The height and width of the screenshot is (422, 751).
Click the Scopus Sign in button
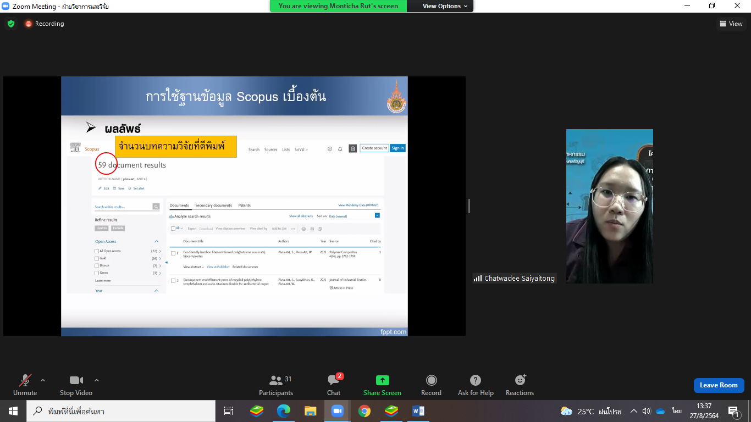[x=397, y=148]
